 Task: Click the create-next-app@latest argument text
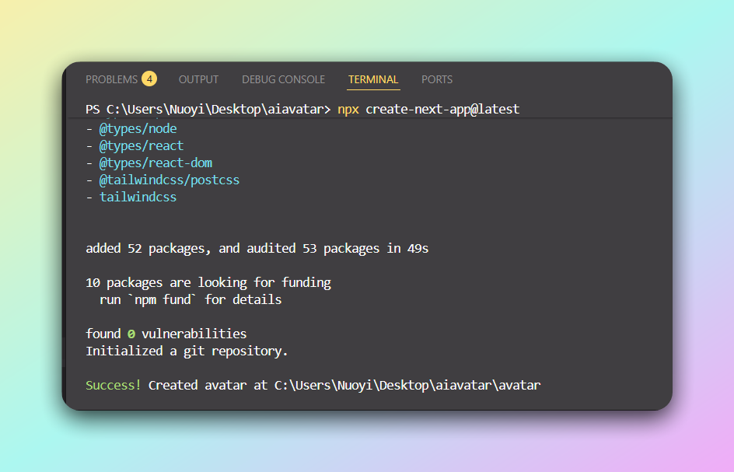tap(442, 109)
